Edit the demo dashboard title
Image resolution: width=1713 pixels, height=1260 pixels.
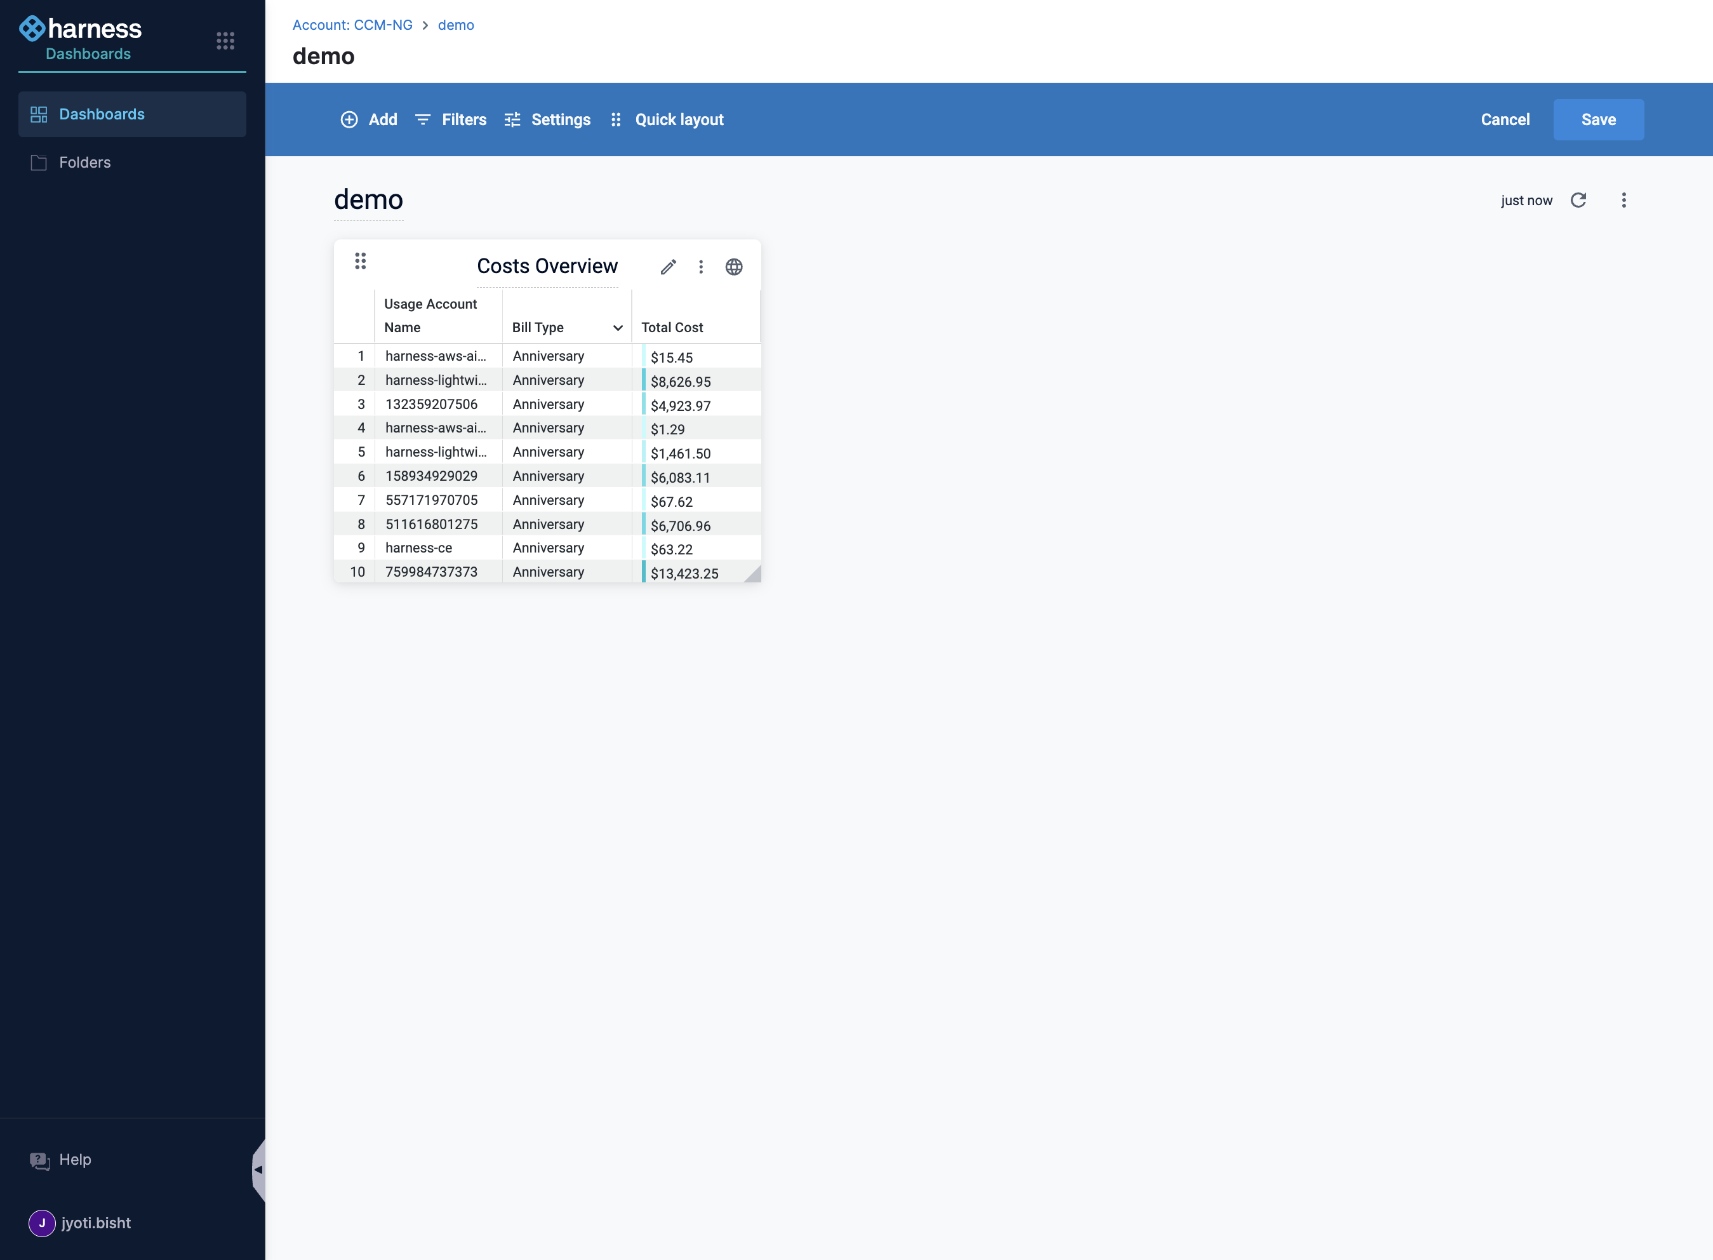click(x=368, y=200)
